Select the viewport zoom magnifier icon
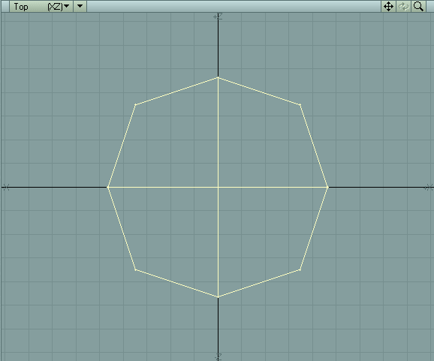This screenshot has height=361, width=434. [x=418, y=6]
